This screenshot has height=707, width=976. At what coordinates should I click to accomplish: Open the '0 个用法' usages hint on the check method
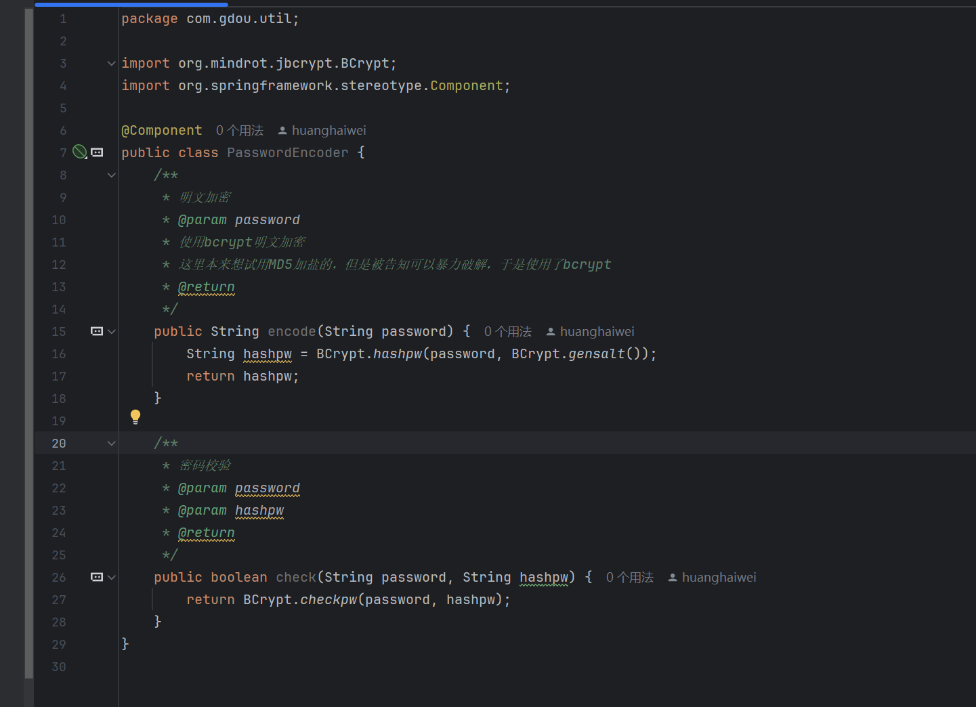click(630, 577)
